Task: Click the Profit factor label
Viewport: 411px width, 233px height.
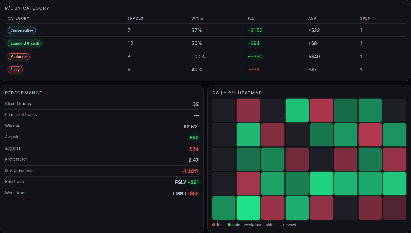Action: [x=16, y=159]
